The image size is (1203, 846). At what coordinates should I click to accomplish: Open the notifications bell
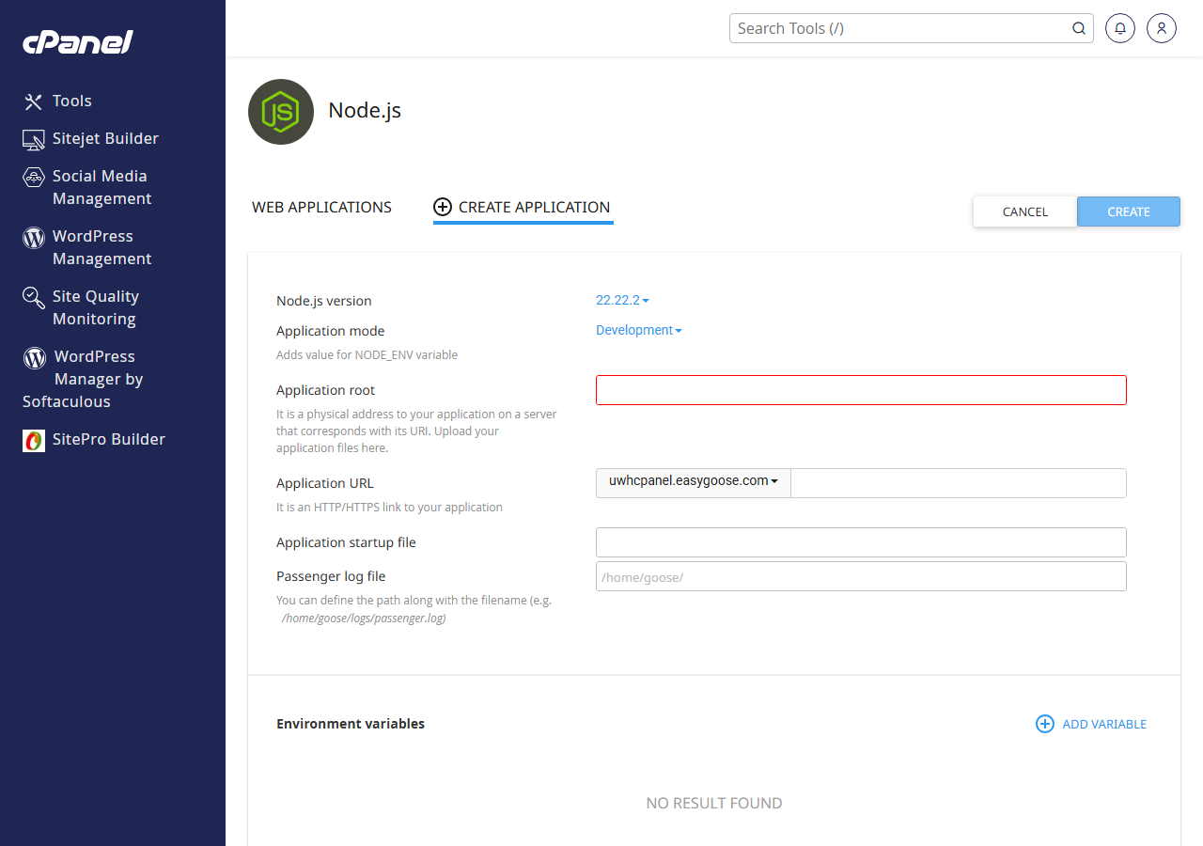point(1120,28)
